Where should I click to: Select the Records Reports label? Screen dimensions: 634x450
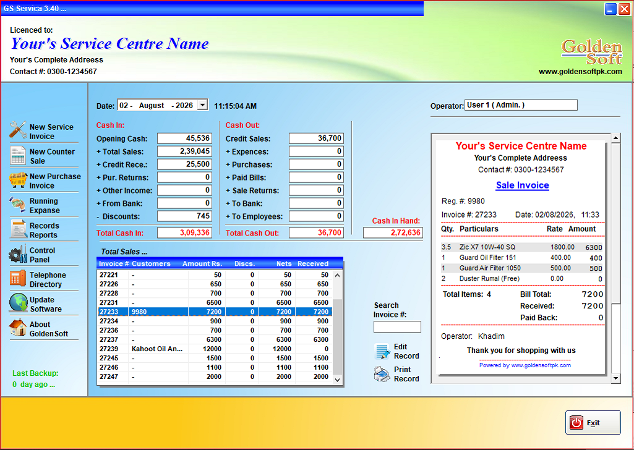tap(44, 230)
